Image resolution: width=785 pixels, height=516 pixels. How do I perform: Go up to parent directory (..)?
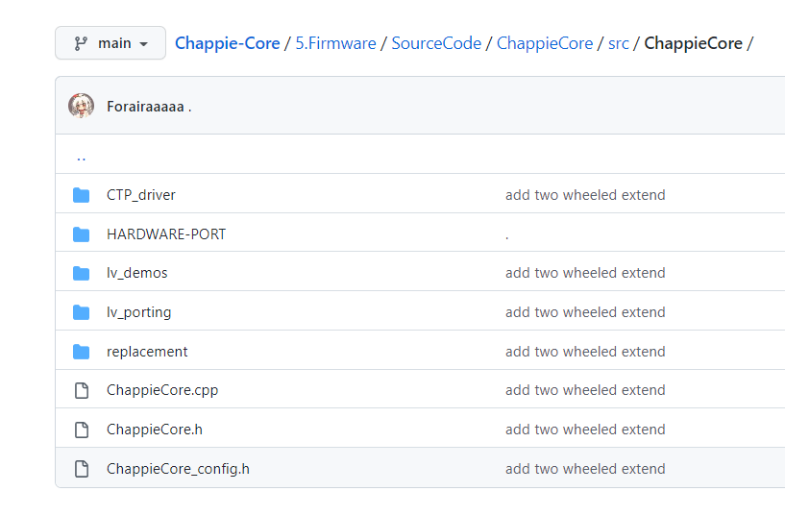point(81,156)
